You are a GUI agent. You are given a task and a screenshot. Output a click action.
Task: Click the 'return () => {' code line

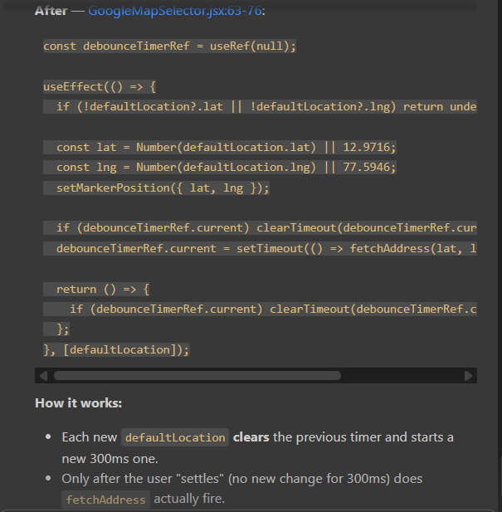(x=96, y=290)
